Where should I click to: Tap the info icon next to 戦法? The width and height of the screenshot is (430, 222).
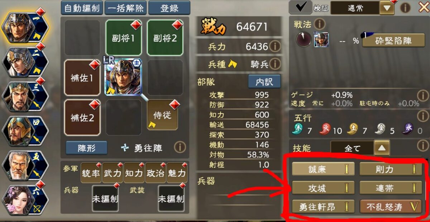point(319,24)
